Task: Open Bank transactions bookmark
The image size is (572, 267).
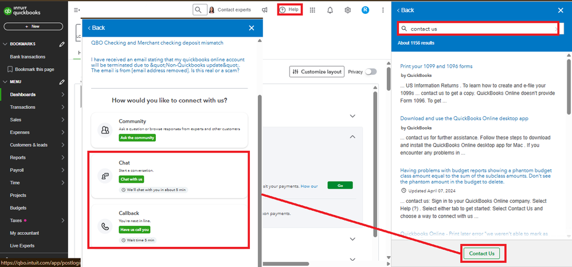Action: (x=28, y=57)
